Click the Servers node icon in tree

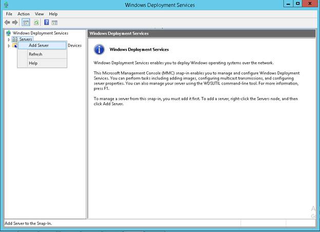point(15,40)
